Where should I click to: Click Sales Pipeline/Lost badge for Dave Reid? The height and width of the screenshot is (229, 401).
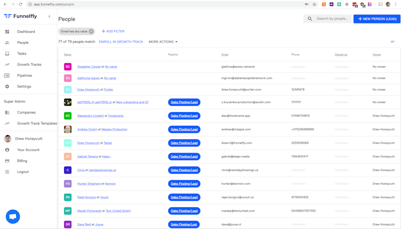tap(184, 224)
